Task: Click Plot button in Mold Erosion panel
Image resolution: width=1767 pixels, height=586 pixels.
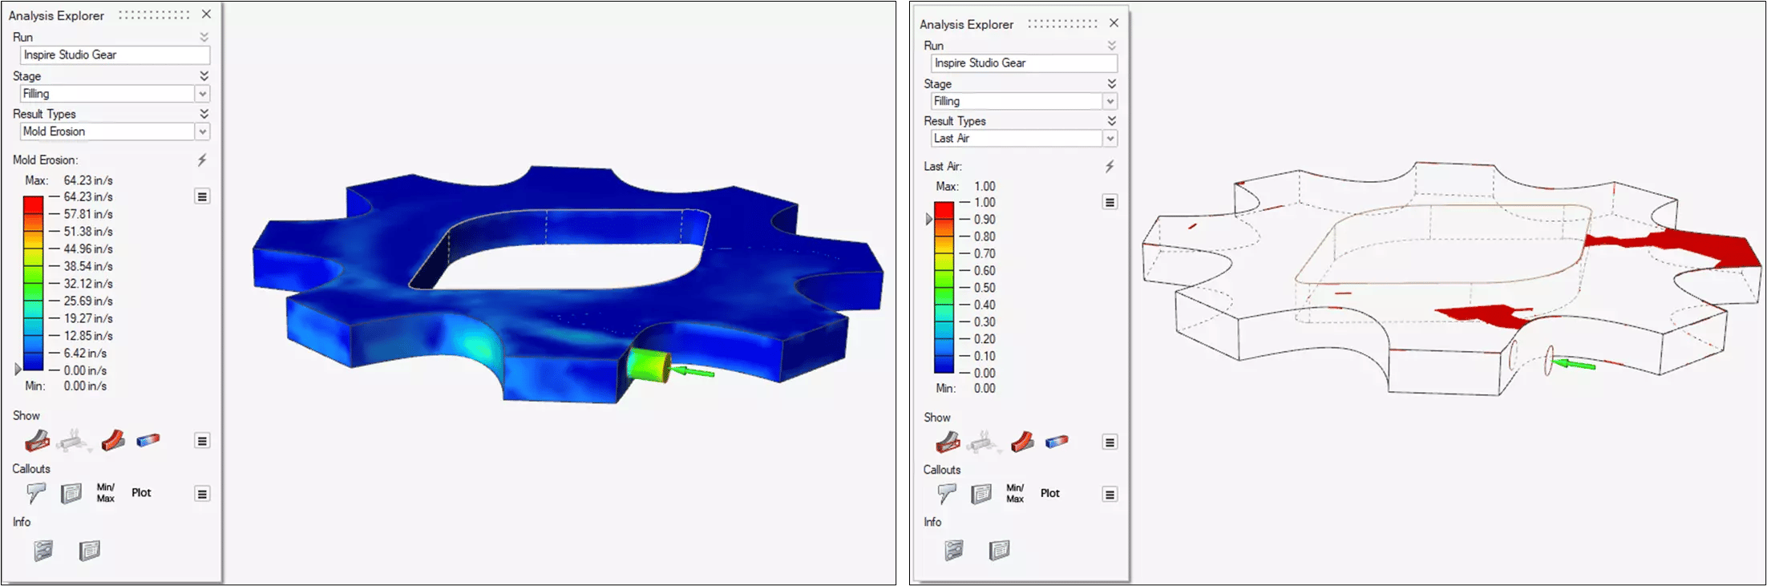Action: coord(141,493)
